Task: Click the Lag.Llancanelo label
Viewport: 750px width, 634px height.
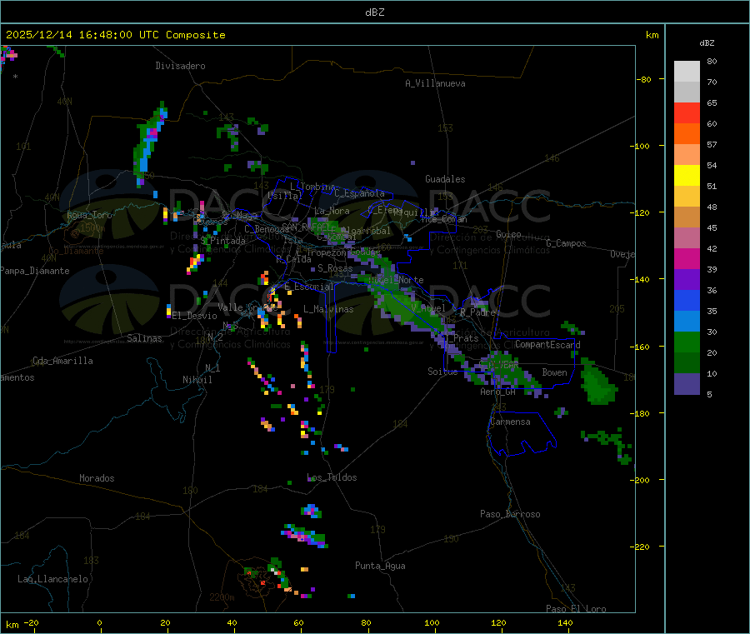Action: 52,579
